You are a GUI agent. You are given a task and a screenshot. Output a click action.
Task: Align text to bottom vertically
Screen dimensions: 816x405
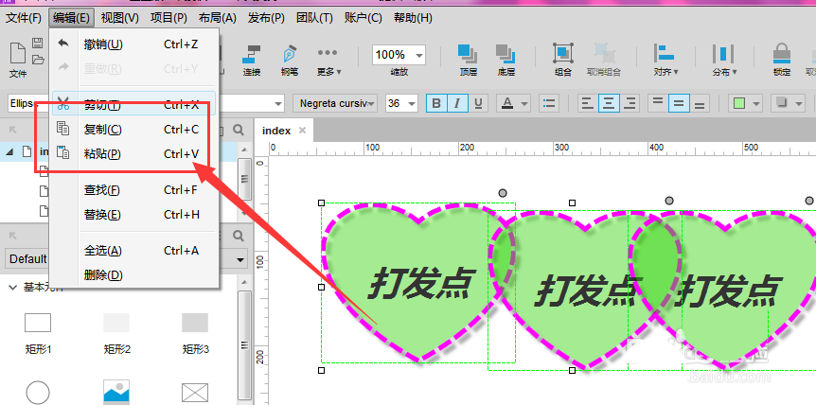[x=700, y=103]
